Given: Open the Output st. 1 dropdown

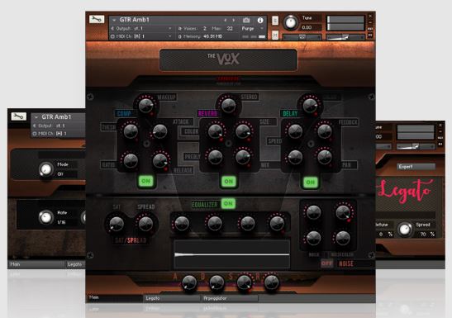Looking at the screenshot, I should (x=141, y=29).
